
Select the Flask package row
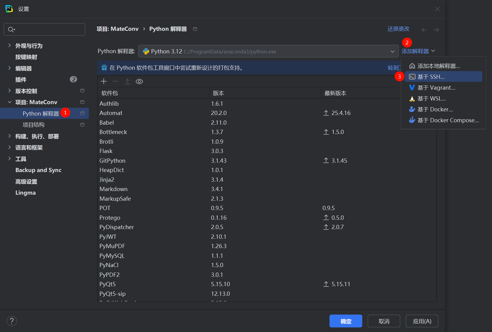267,151
